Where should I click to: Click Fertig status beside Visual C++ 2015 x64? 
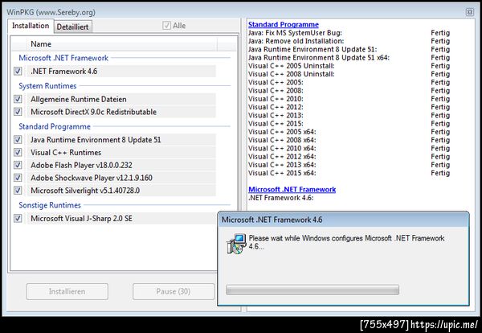(440, 173)
